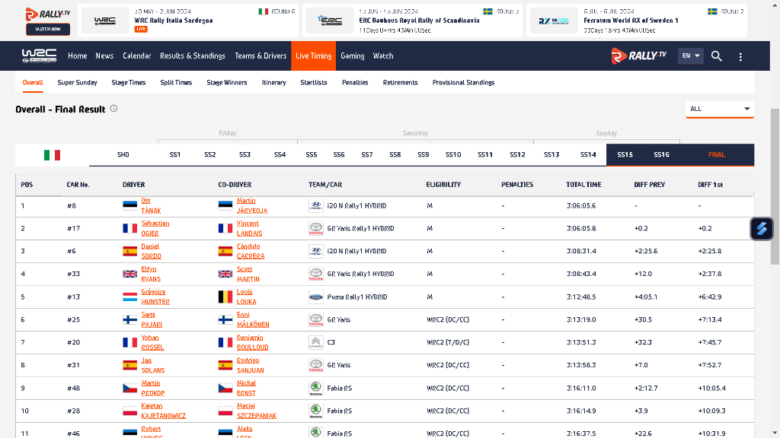Image resolution: width=780 pixels, height=438 pixels.
Task: Click the Rally.TV logo in top-left banner
Action: [x=47, y=14]
